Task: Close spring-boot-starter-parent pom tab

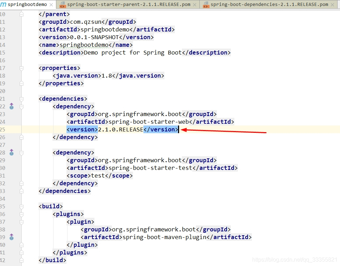Action: point(195,5)
